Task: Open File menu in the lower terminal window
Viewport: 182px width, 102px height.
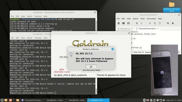Action: coord(12,38)
